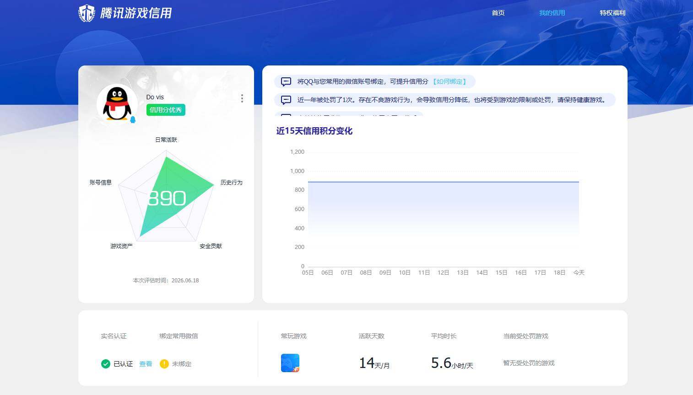This screenshot has width=693, height=395.
Task: Select the 游戏资产 radar label
Action: click(x=121, y=246)
